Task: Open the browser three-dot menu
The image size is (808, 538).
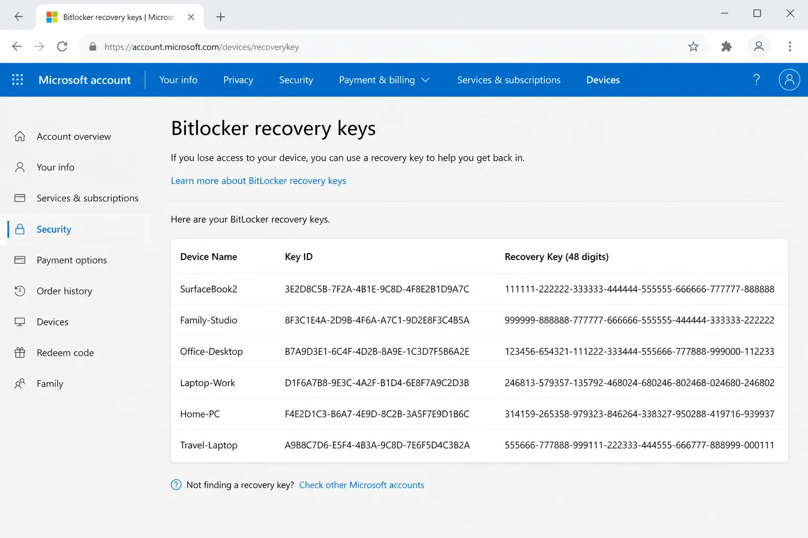Action: pos(790,47)
